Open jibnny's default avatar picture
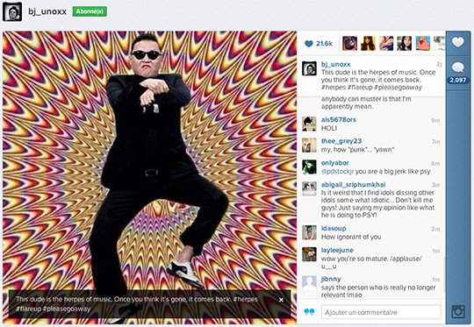 (x=309, y=283)
